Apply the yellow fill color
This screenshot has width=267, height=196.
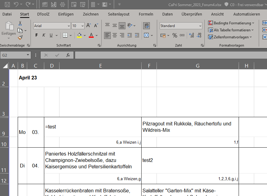pyautogui.click(x=79, y=35)
